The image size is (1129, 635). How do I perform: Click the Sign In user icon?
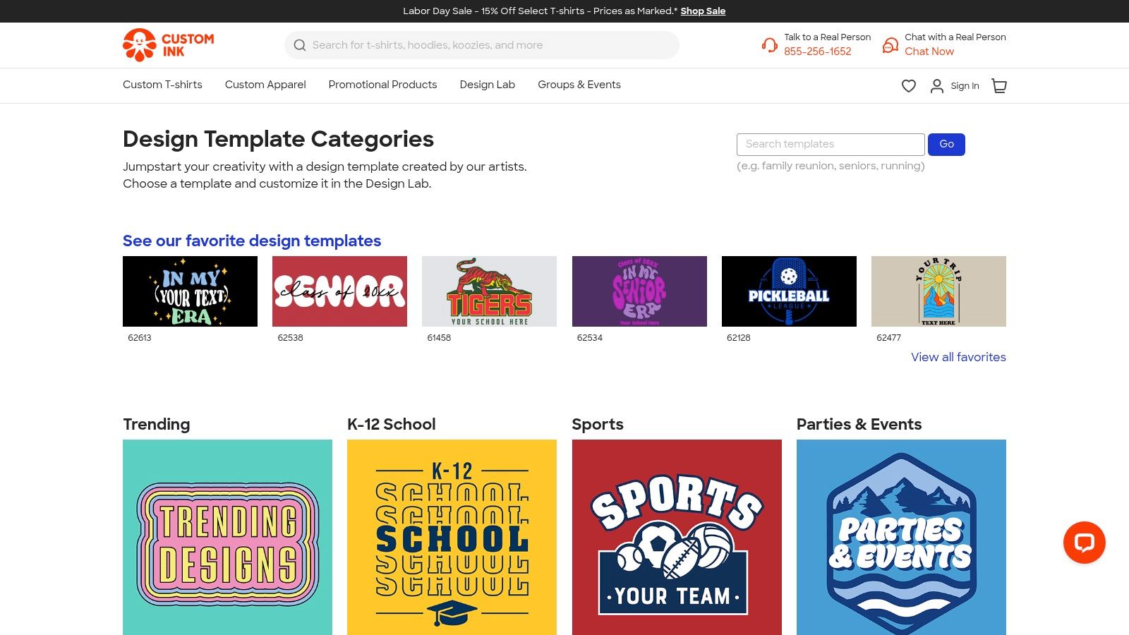[x=937, y=86]
